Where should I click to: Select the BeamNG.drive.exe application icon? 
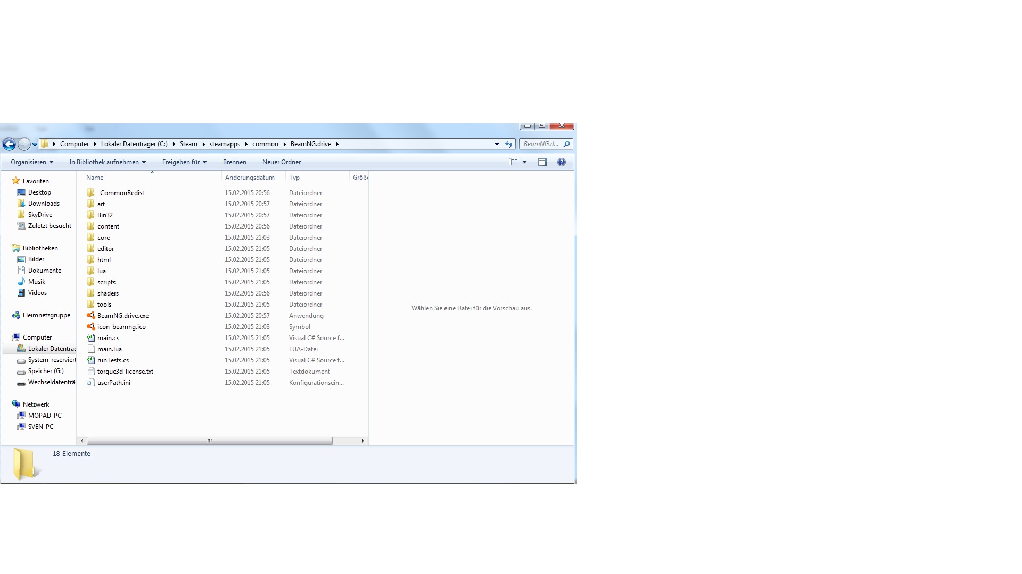90,315
